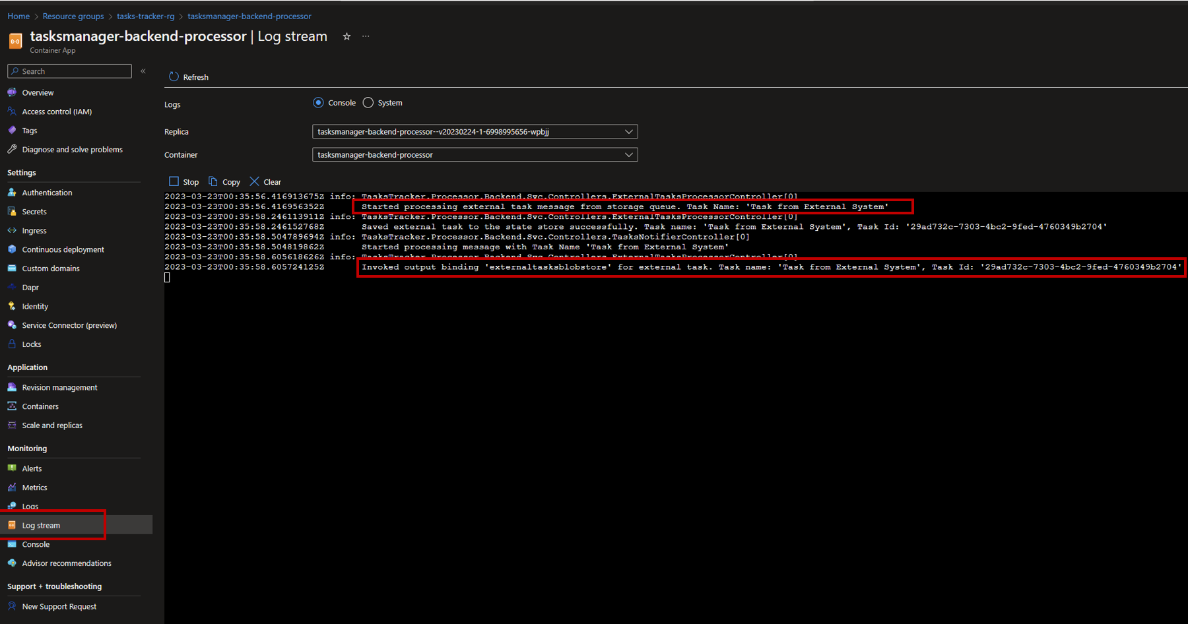Click the Refresh icon above the logs

click(174, 77)
